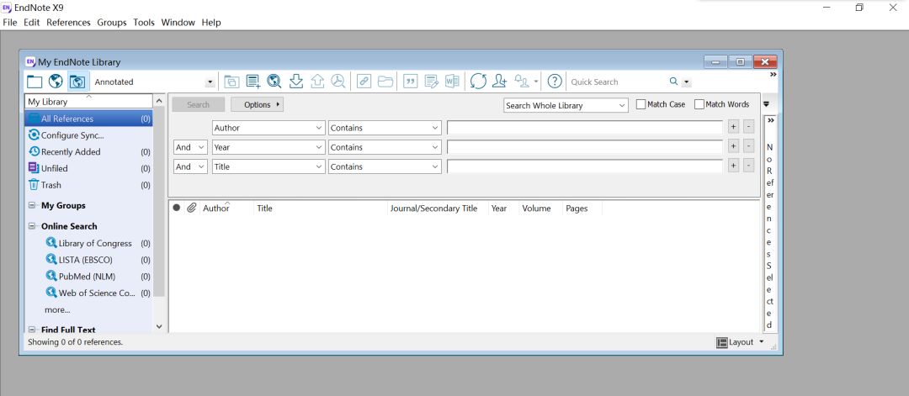Select Recently Added group
Image resolution: width=909 pixels, height=396 pixels.
click(88, 151)
